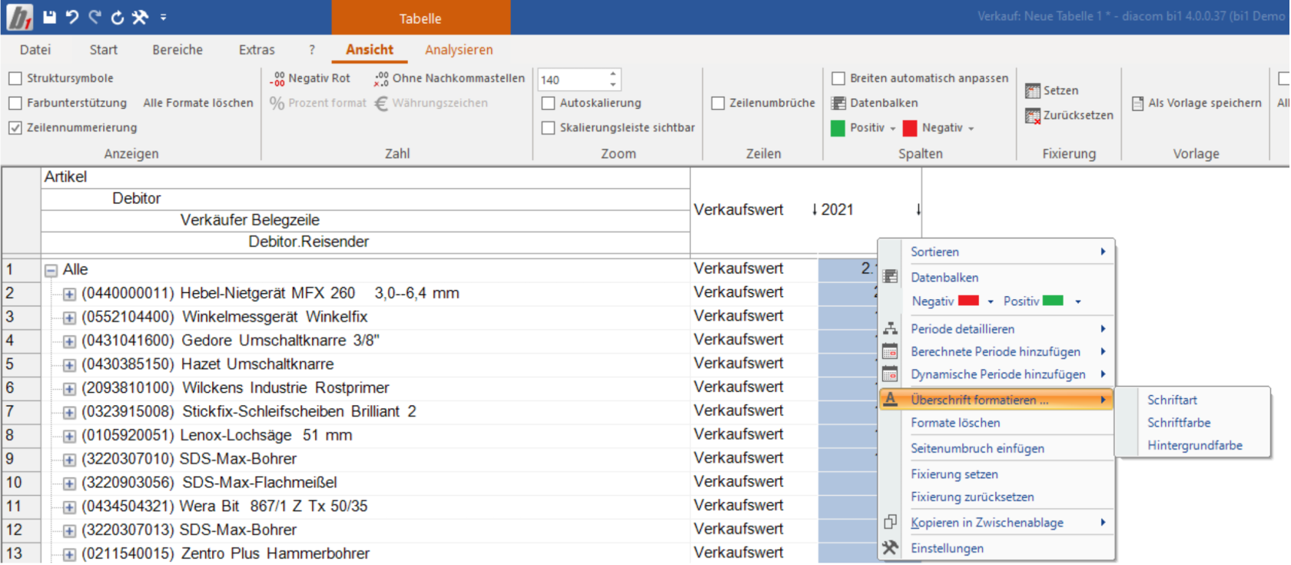Image resolution: width=1291 pixels, height=565 pixels.
Task: Tick the Skalierungsleiste sichtbar checkbox
Action: (x=548, y=128)
